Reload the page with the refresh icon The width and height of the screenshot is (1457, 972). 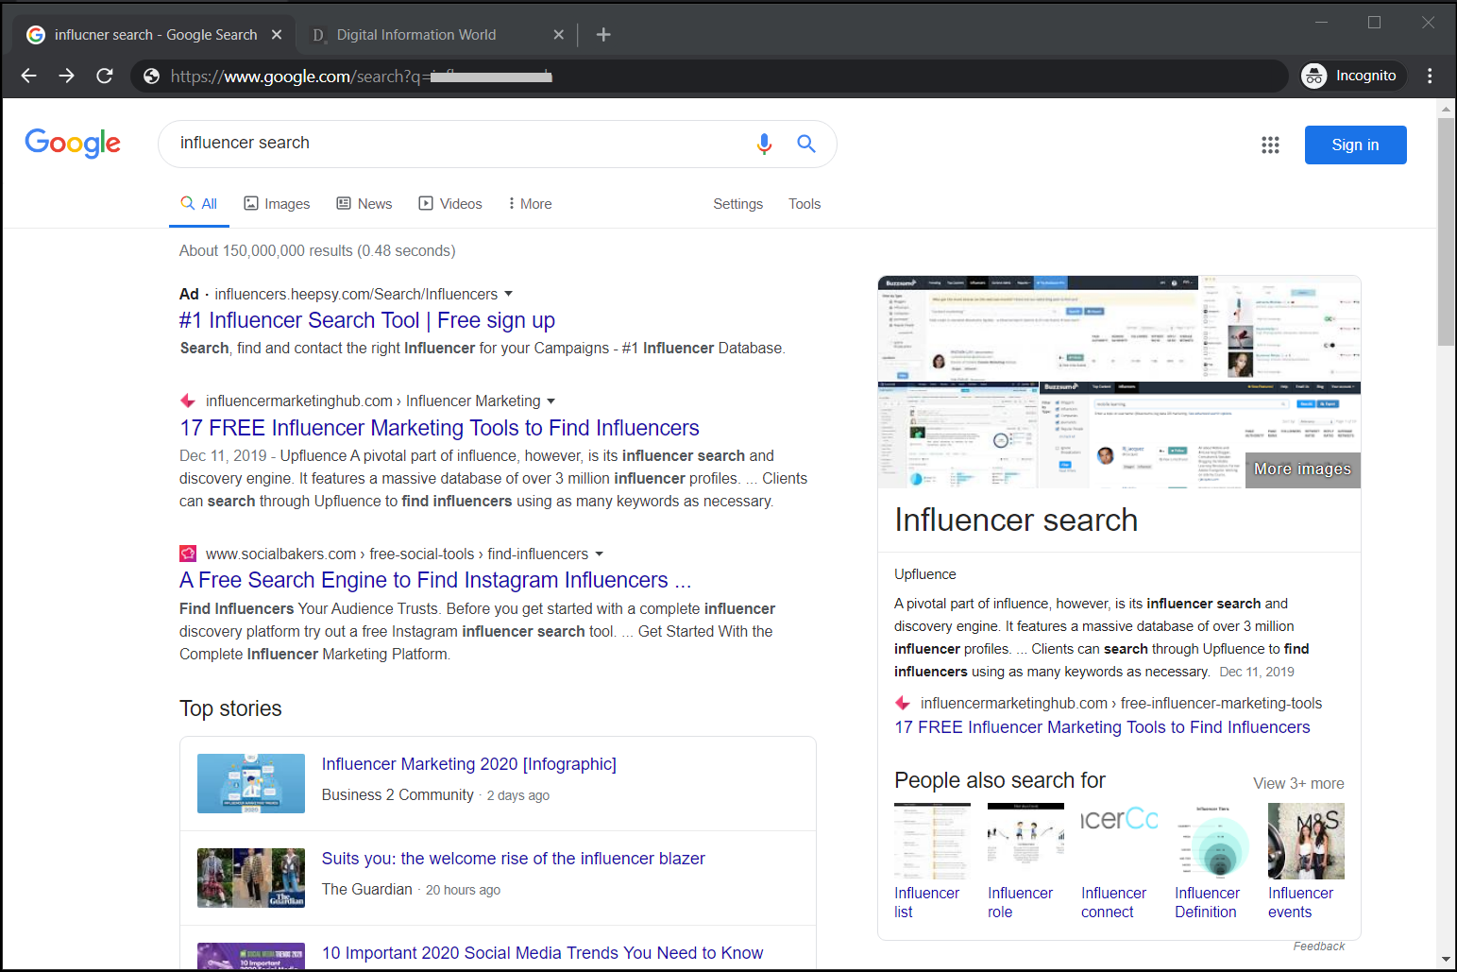tap(105, 76)
